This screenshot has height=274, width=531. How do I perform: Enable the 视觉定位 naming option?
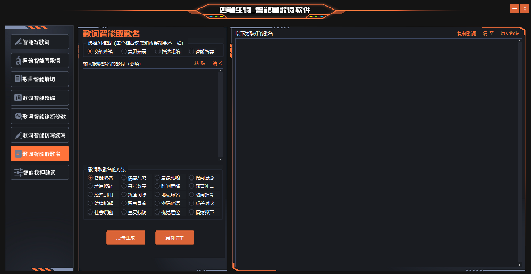point(157,212)
